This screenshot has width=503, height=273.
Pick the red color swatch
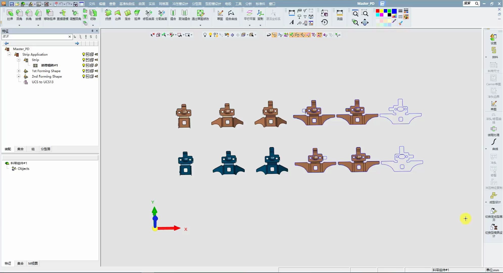point(378,11)
